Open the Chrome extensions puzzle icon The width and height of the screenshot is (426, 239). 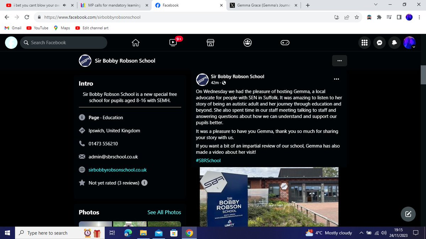[379, 17]
